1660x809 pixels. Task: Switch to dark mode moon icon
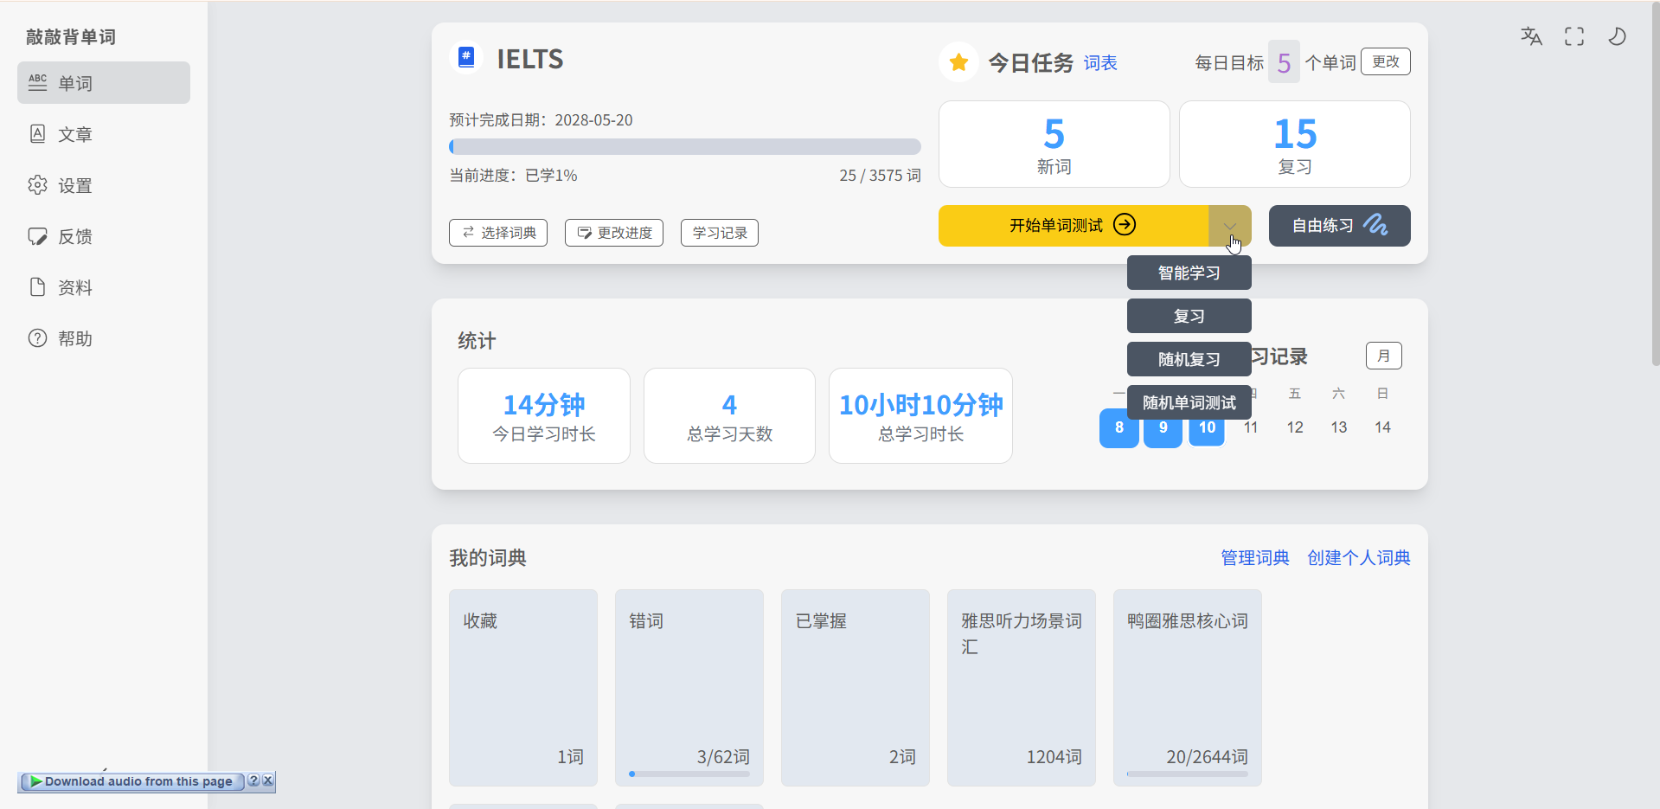[1617, 36]
